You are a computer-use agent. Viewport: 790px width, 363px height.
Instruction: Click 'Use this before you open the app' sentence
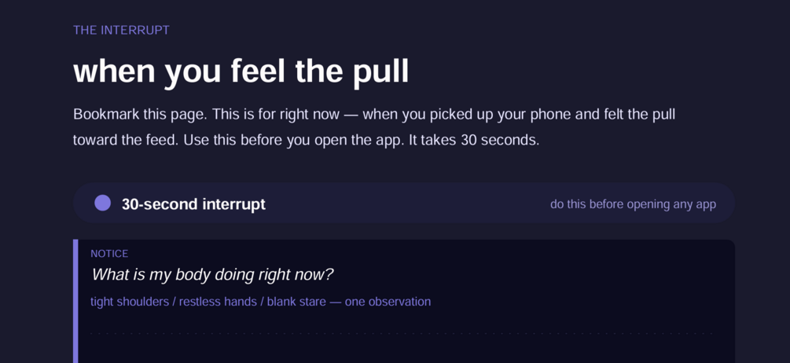click(294, 140)
